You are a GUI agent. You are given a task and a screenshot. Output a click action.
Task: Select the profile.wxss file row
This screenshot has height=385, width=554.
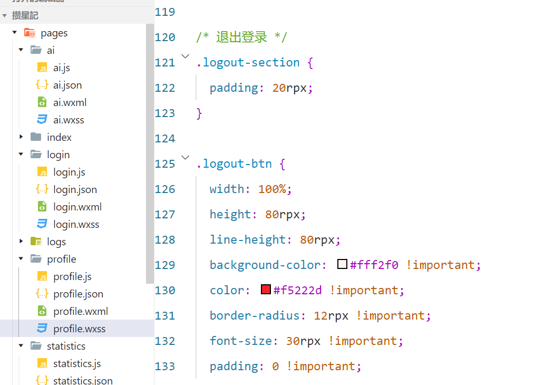[77, 329]
